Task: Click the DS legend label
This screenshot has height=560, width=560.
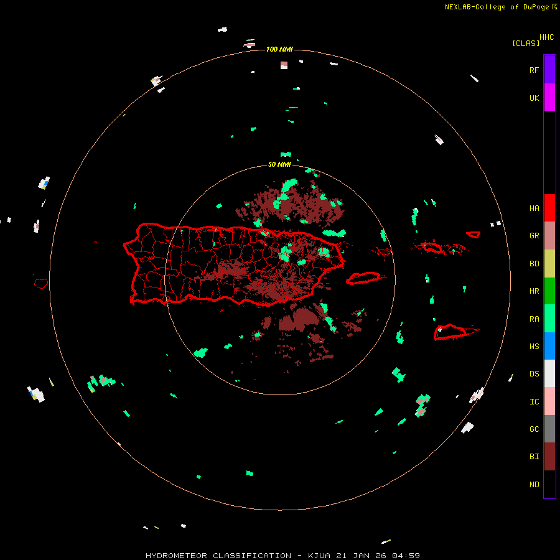Action: pos(534,373)
